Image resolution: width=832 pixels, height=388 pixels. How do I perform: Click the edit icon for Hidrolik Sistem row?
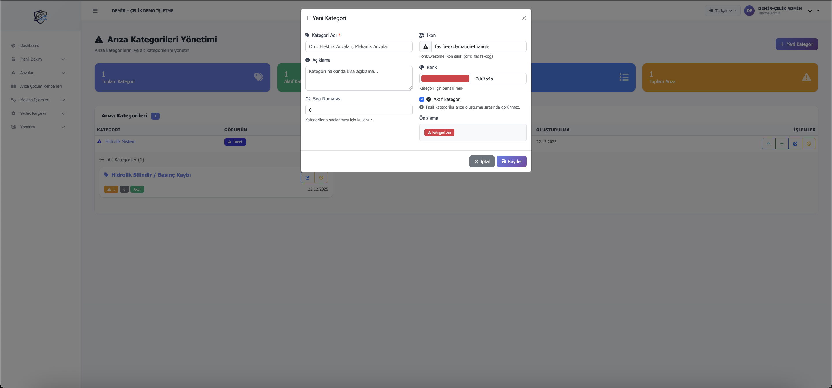pos(795,144)
